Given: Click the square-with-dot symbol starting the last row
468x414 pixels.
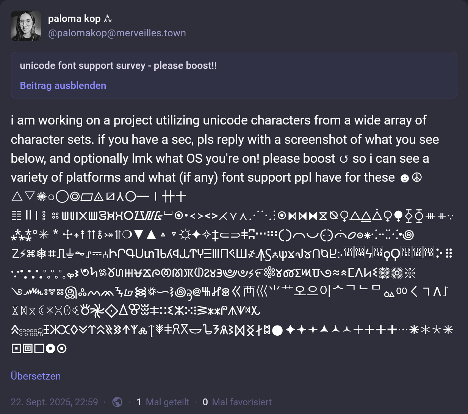Looking at the screenshot, I should click(x=16, y=349).
